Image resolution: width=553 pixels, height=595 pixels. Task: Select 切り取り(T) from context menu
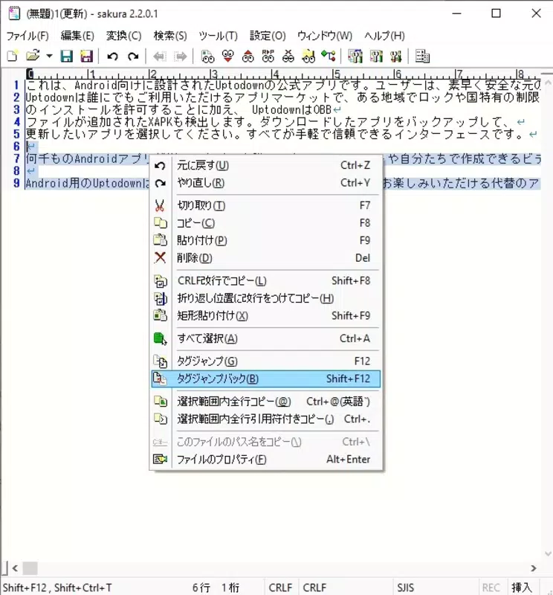click(x=265, y=206)
